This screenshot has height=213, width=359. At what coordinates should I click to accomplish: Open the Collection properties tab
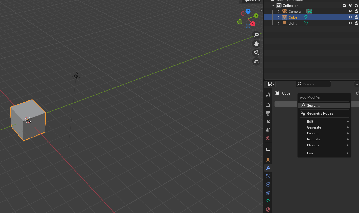pyautogui.click(x=268, y=149)
